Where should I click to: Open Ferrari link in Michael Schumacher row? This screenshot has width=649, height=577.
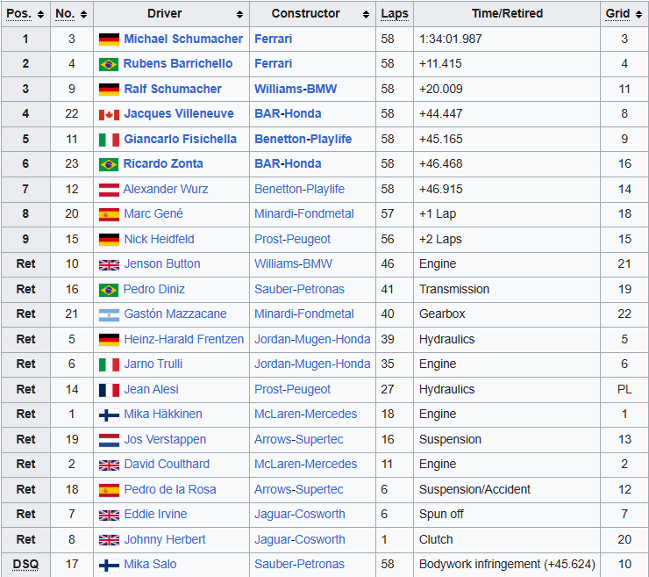click(273, 39)
